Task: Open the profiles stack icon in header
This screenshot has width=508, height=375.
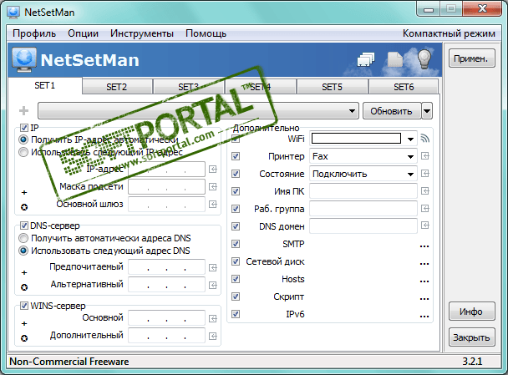Action: [x=366, y=59]
